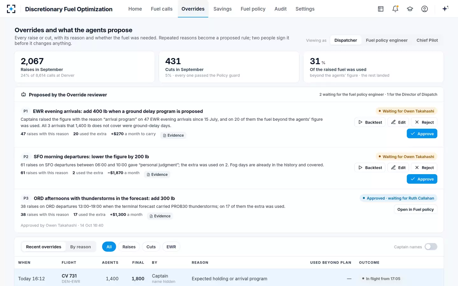Switch to the Recent overrides view
This screenshot has height=286, width=458.
44,247
